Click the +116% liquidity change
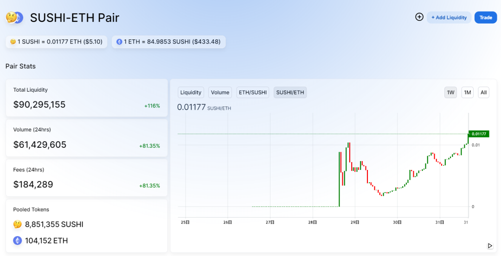The width and height of the screenshot is (501, 256). (x=152, y=106)
